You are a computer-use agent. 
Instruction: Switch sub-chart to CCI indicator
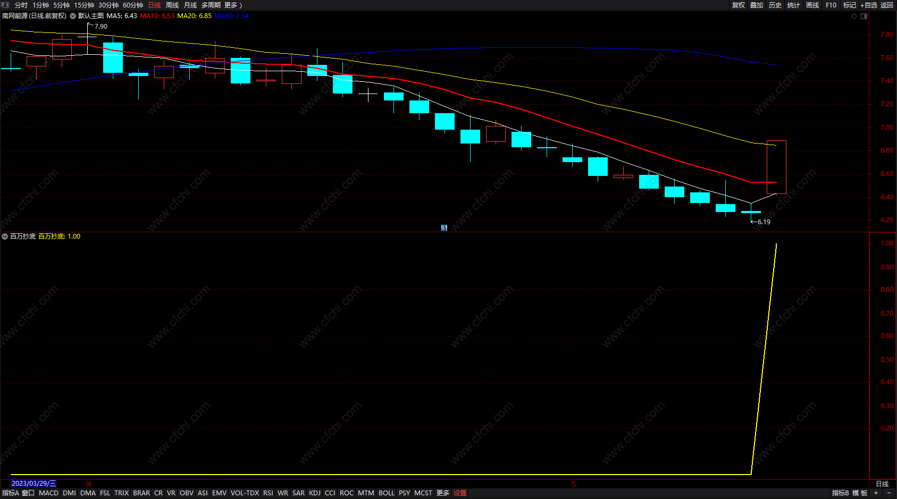pyautogui.click(x=330, y=493)
